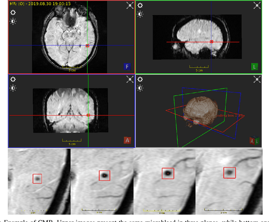
Task: Click the green L orientation marker
Action: tap(254, 67)
